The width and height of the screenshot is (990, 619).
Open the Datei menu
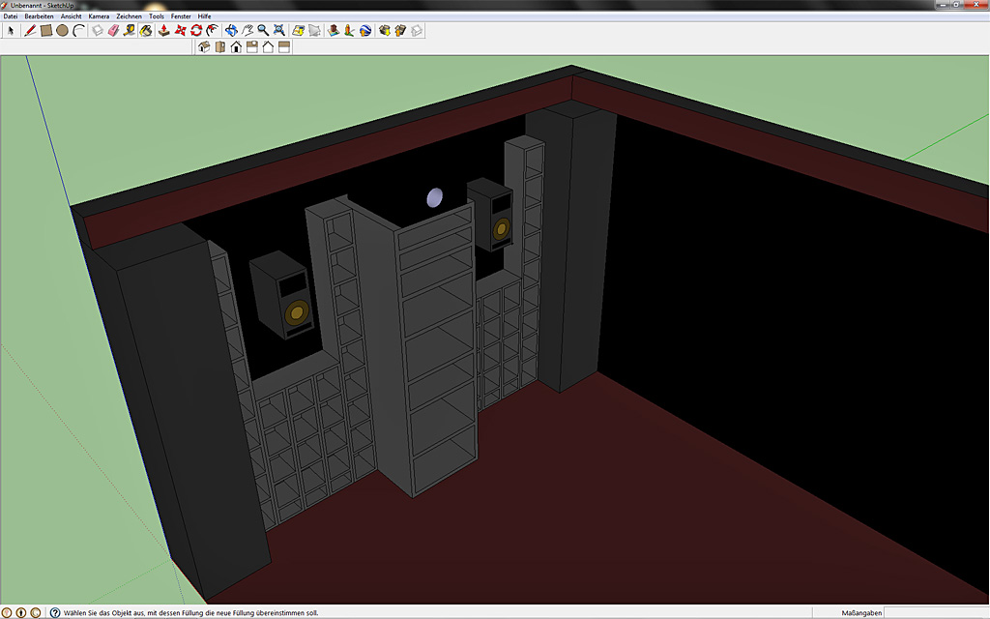[11, 16]
